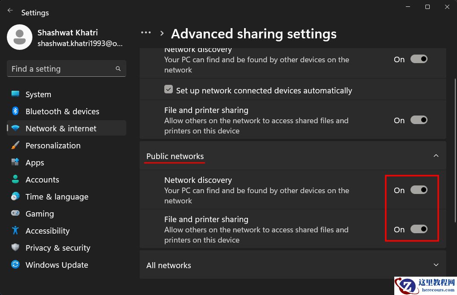Disable Public networks File and printer sharing
Viewport: 457px width, 295px height.
coord(419,229)
